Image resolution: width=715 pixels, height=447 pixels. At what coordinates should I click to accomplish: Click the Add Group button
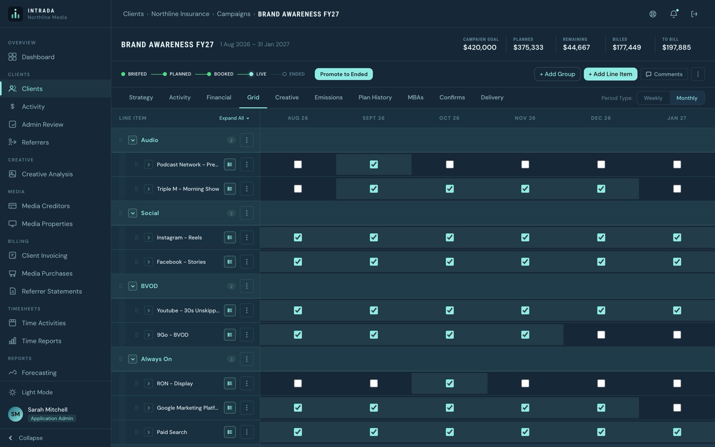click(x=557, y=74)
